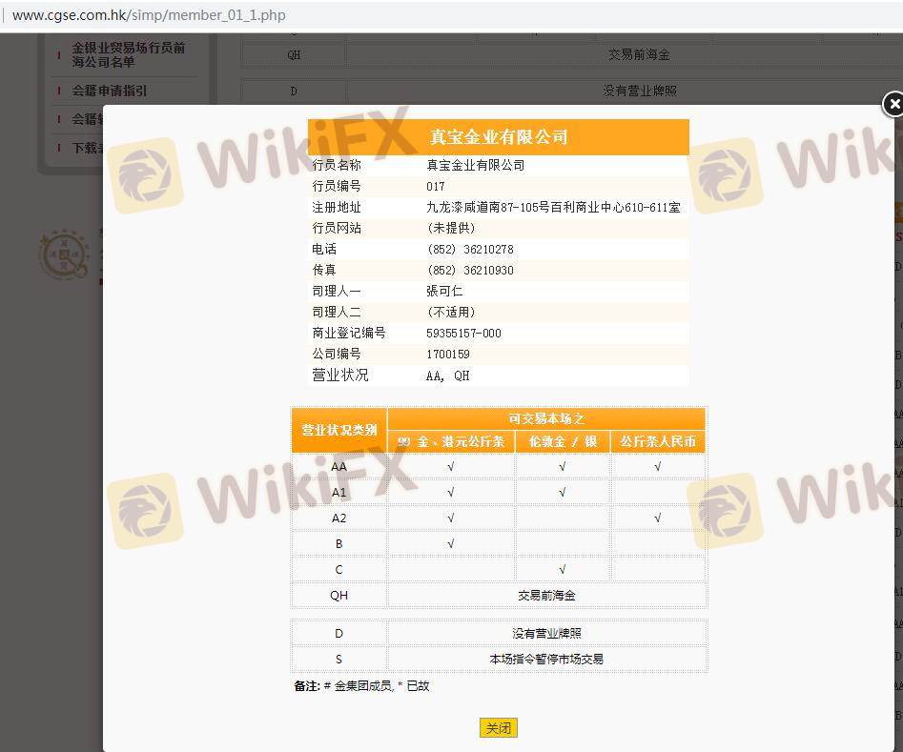Click the 伦敦金 / 银 column header
The image size is (903, 752).
[x=563, y=441]
